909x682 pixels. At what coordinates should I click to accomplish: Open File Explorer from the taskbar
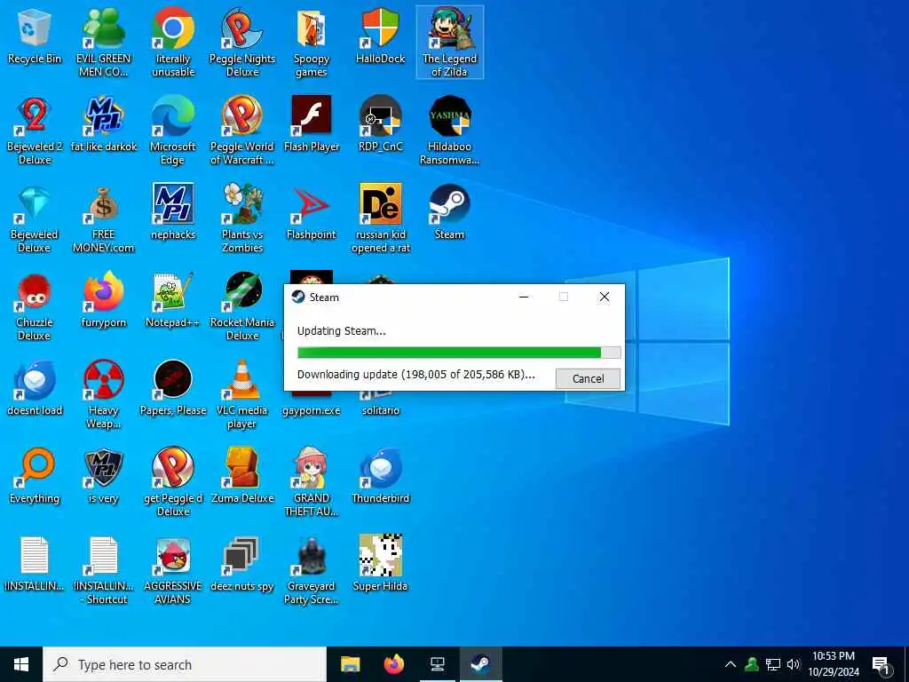350,664
